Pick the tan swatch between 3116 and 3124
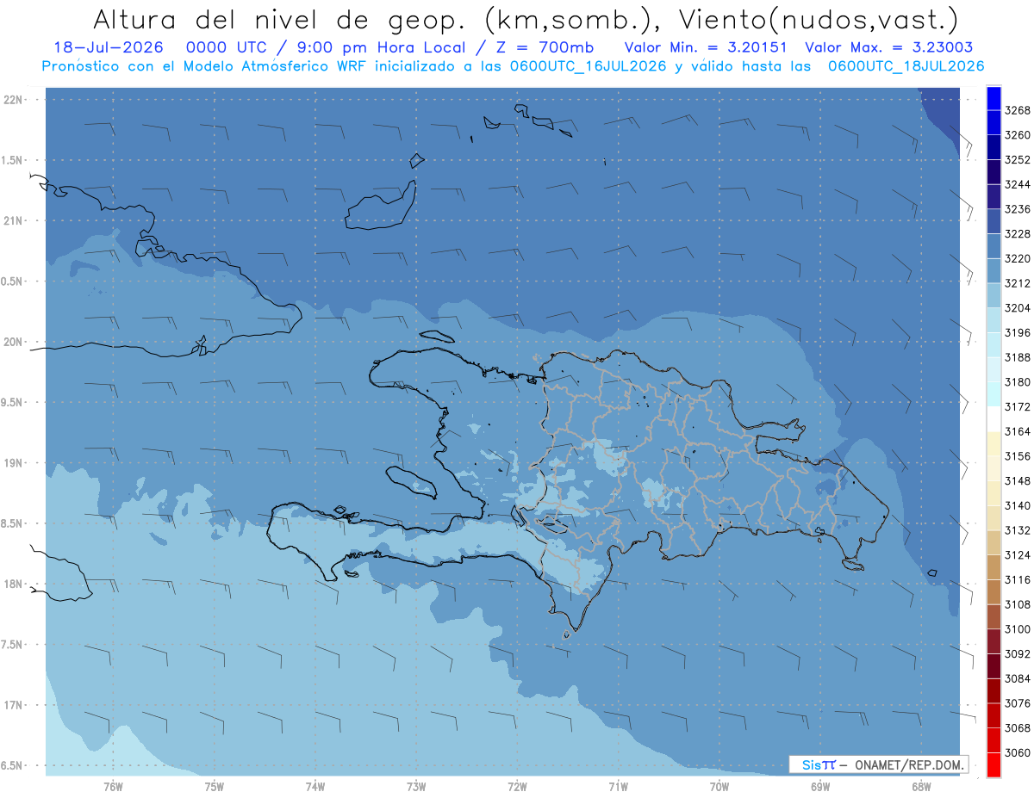Screen dimensions: 1034x798 [x=993, y=567]
